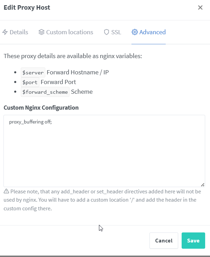This screenshot has width=210, height=257.
Task: Click the $forward_scheme variable code tag
Action: 45,92
